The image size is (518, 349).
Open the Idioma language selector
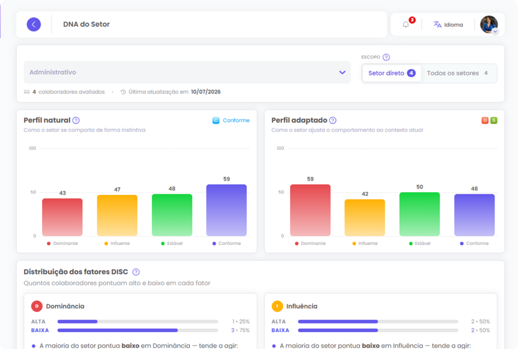pos(448,25)
